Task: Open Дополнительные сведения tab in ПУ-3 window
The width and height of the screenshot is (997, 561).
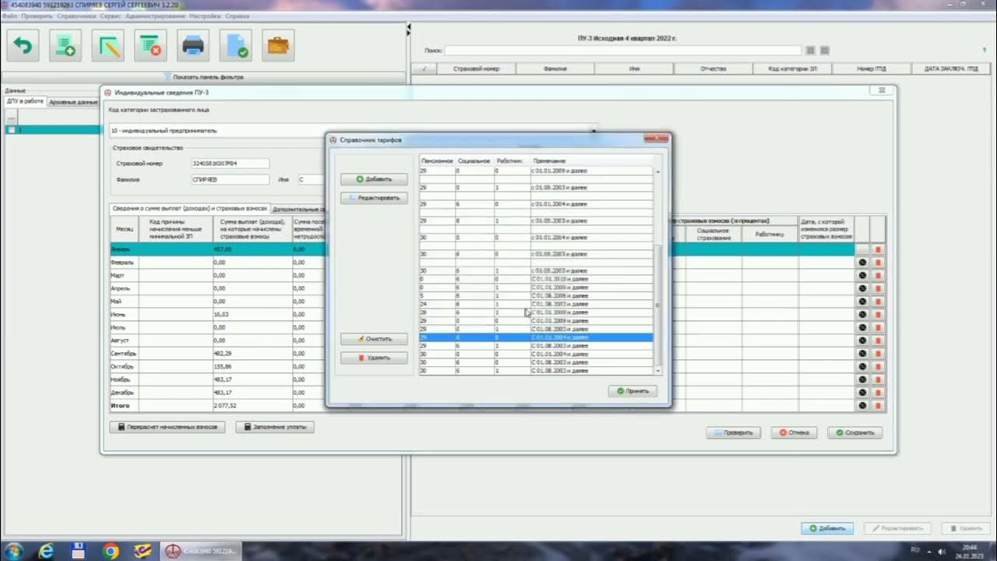Action: [300, 209]
